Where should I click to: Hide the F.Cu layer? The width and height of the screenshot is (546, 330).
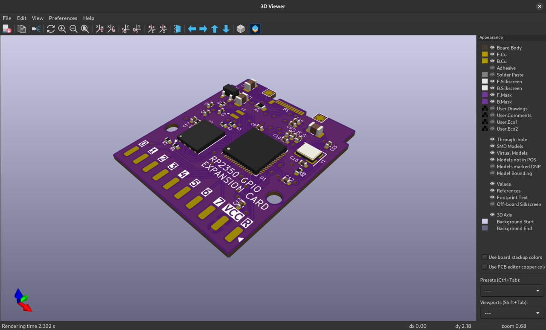click(x=492, y=54)
